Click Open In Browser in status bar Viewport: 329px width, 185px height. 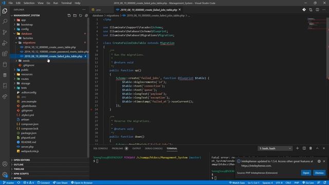(x=82, y=183)
